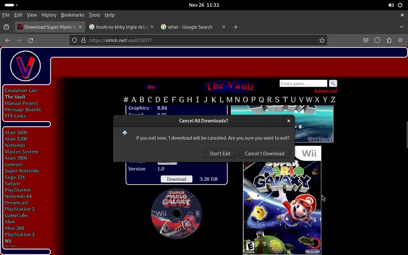
Task: Close the browser window with the X
Action: [402, 15]
